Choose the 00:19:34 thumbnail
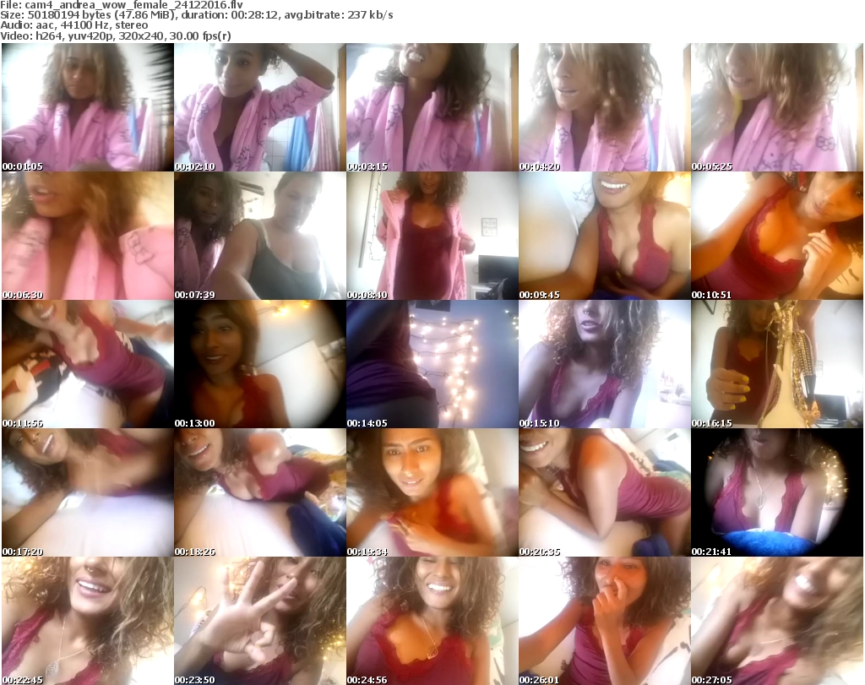The image size is (865, 685). (432, 493)
